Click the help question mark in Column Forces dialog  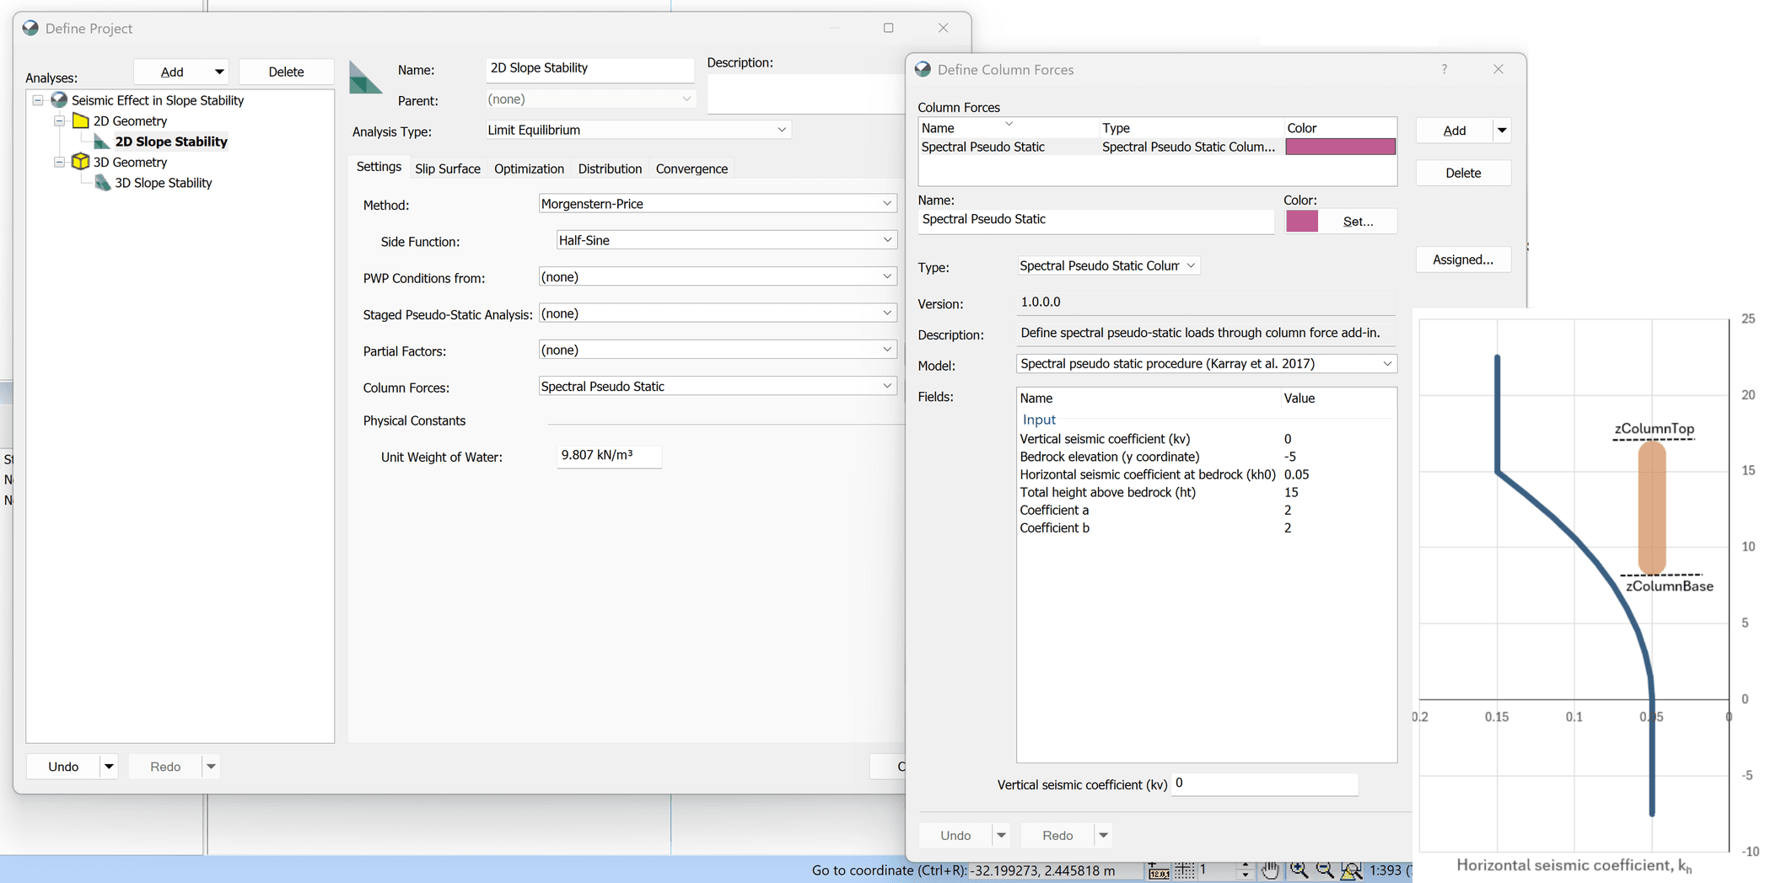1445,69
